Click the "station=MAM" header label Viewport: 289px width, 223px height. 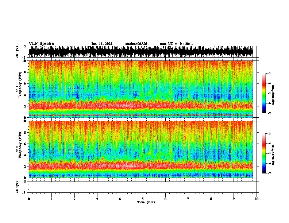coord(136,44)
